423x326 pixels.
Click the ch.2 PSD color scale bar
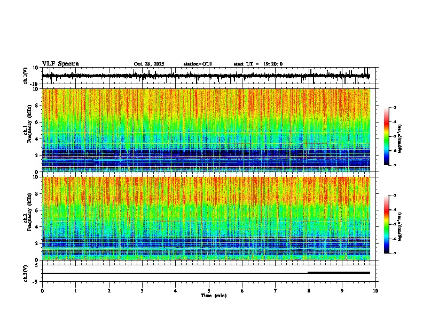click(x=387, y=224)
